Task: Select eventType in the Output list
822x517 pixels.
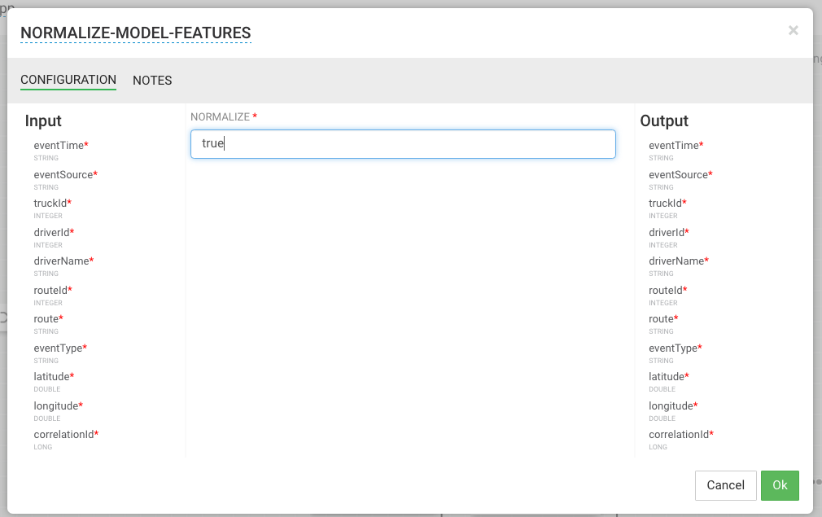Action: (673, 348)
